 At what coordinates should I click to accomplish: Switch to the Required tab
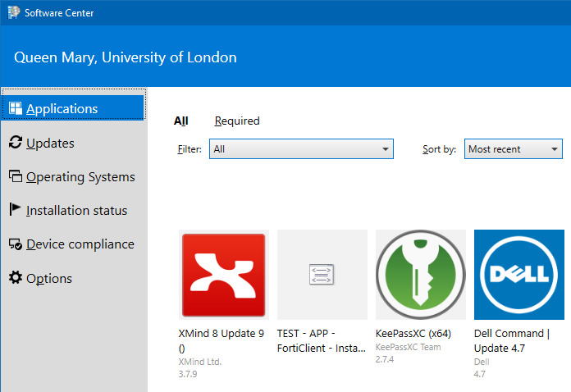coord(237,121)
